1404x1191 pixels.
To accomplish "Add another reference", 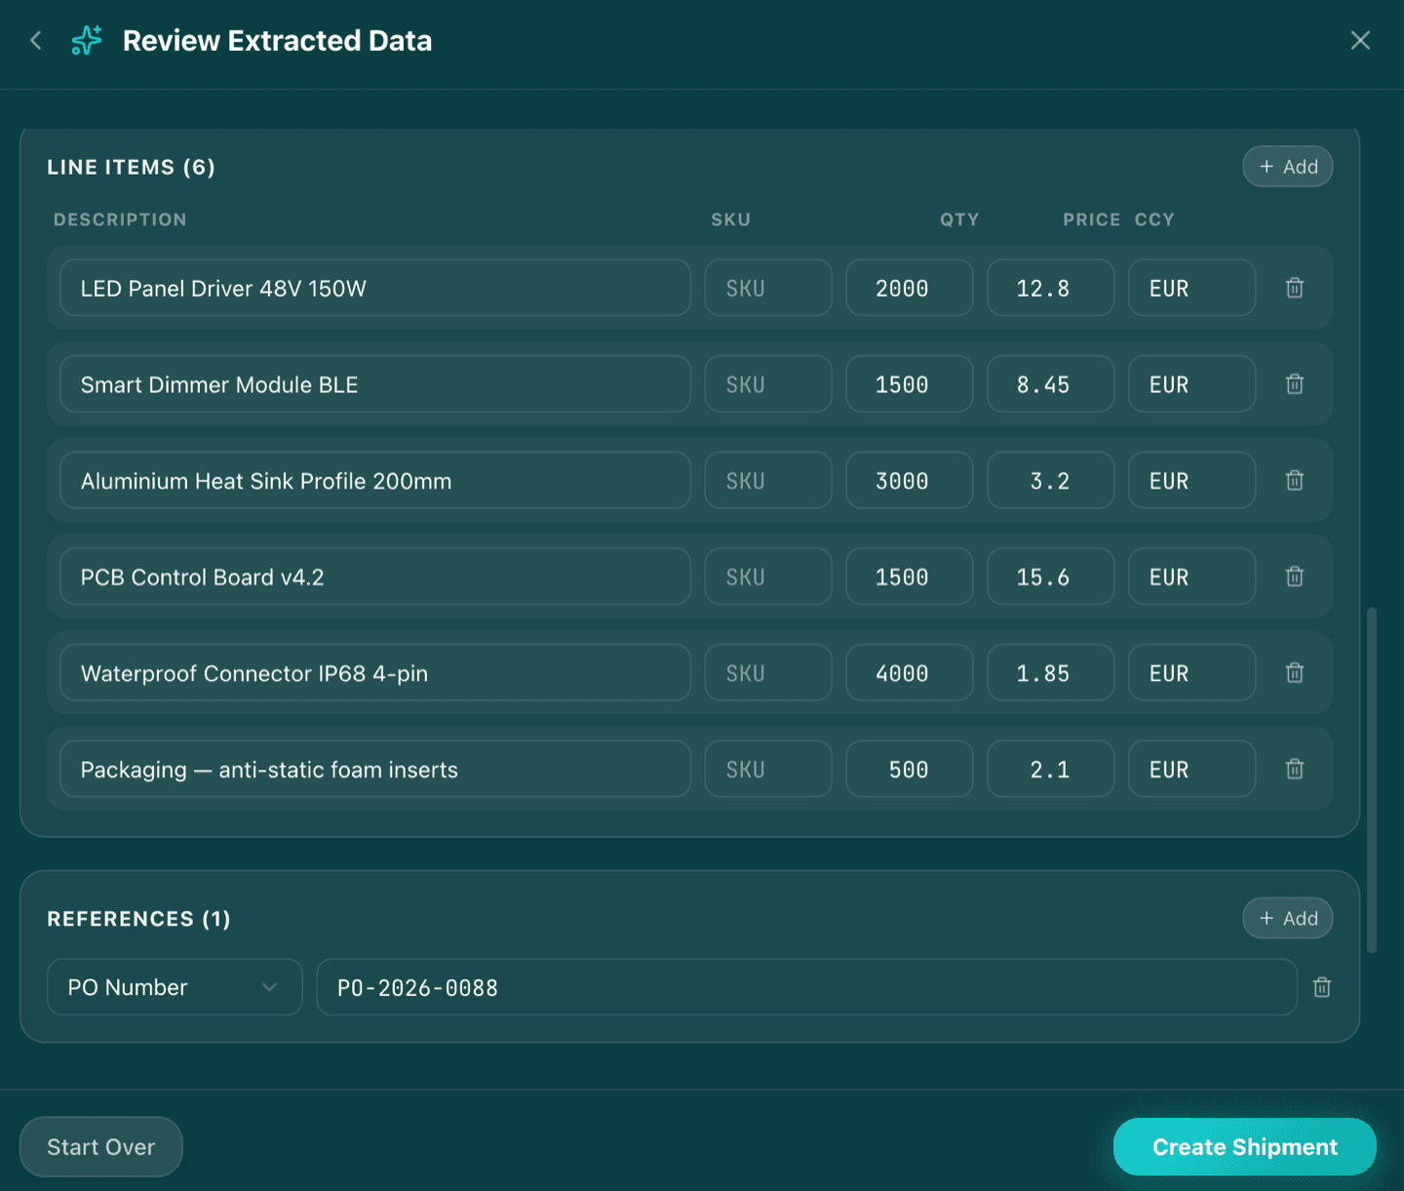I will coord(1287,918).
